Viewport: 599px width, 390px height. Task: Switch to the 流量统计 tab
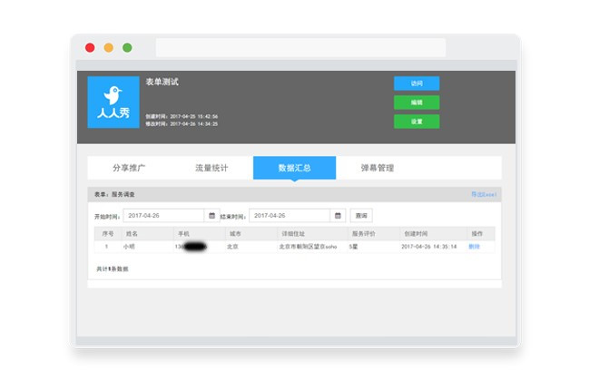click(x=211, y=168)
